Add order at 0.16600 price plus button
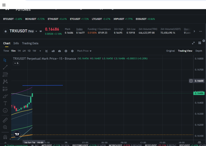206x146 pixels. tap(191, 81)
